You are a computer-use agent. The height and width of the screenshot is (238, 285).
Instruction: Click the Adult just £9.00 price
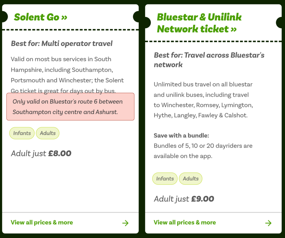tap(184, 199)
